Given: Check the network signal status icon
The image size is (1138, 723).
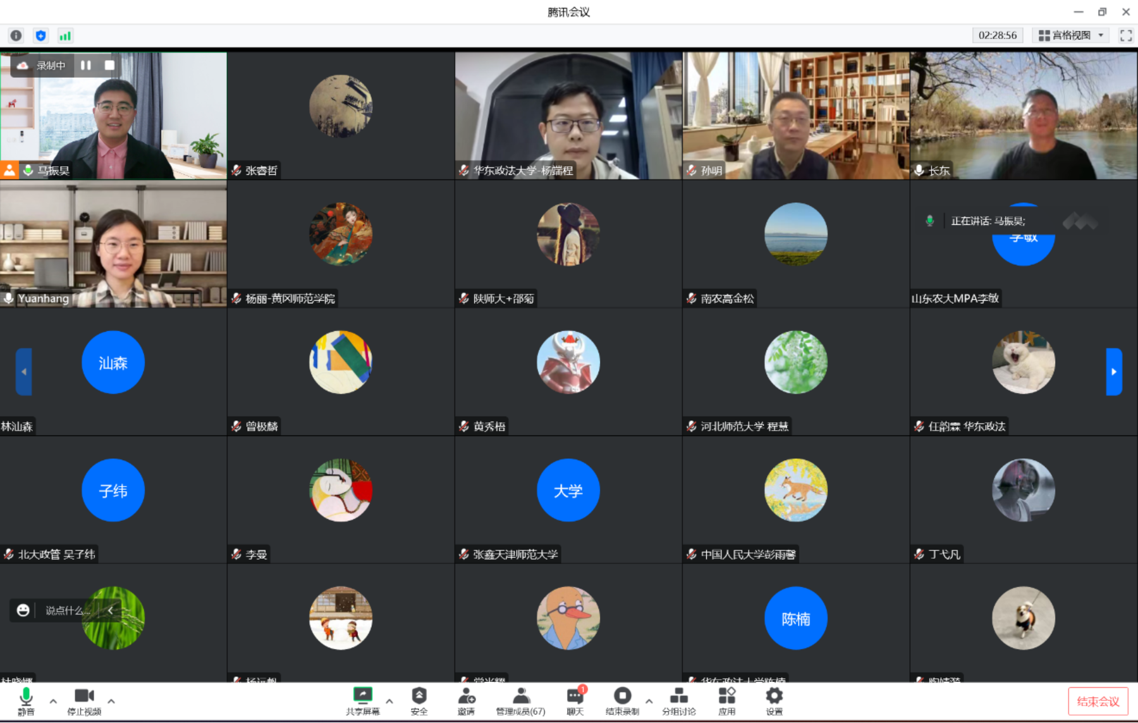Looking at the screenshot, I should [x=65, y=36].
